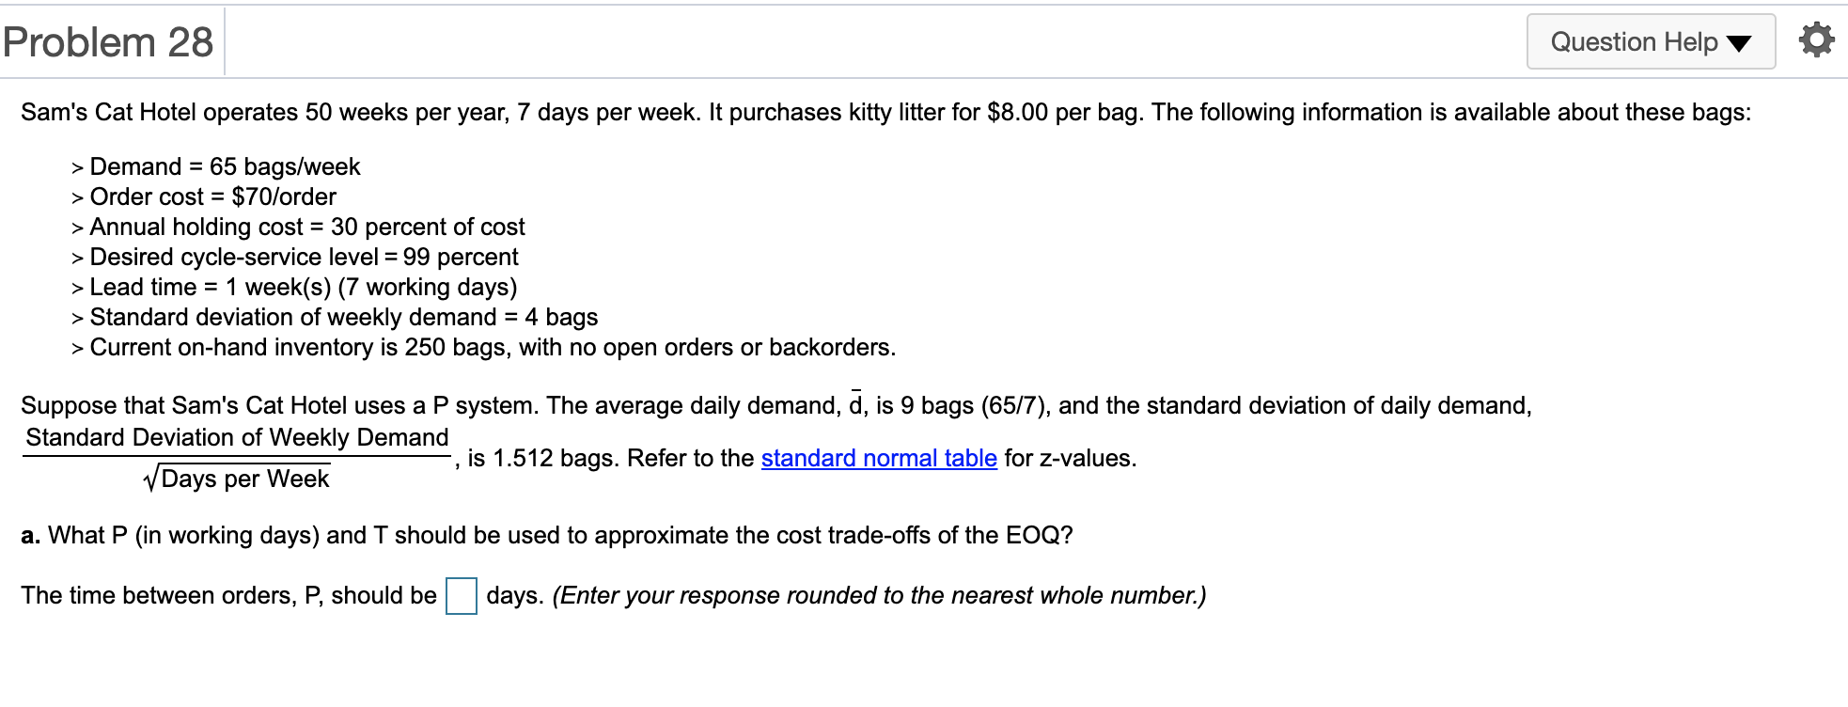Click the P days answer input box
1848x707 pixels.
coord(461,596)
